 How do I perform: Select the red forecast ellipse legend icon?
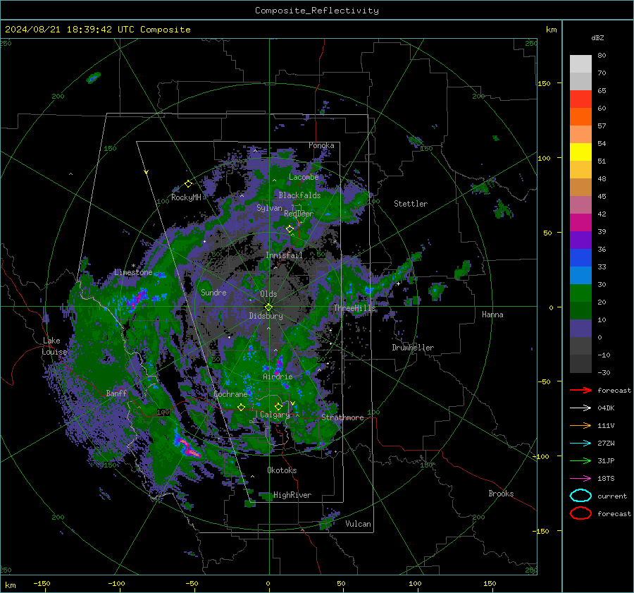coord(580,513)
